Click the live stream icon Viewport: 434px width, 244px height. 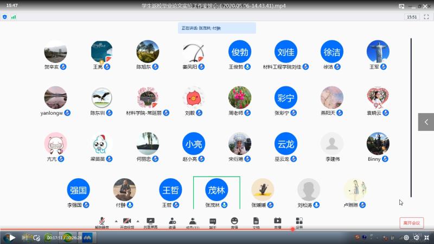278,221
